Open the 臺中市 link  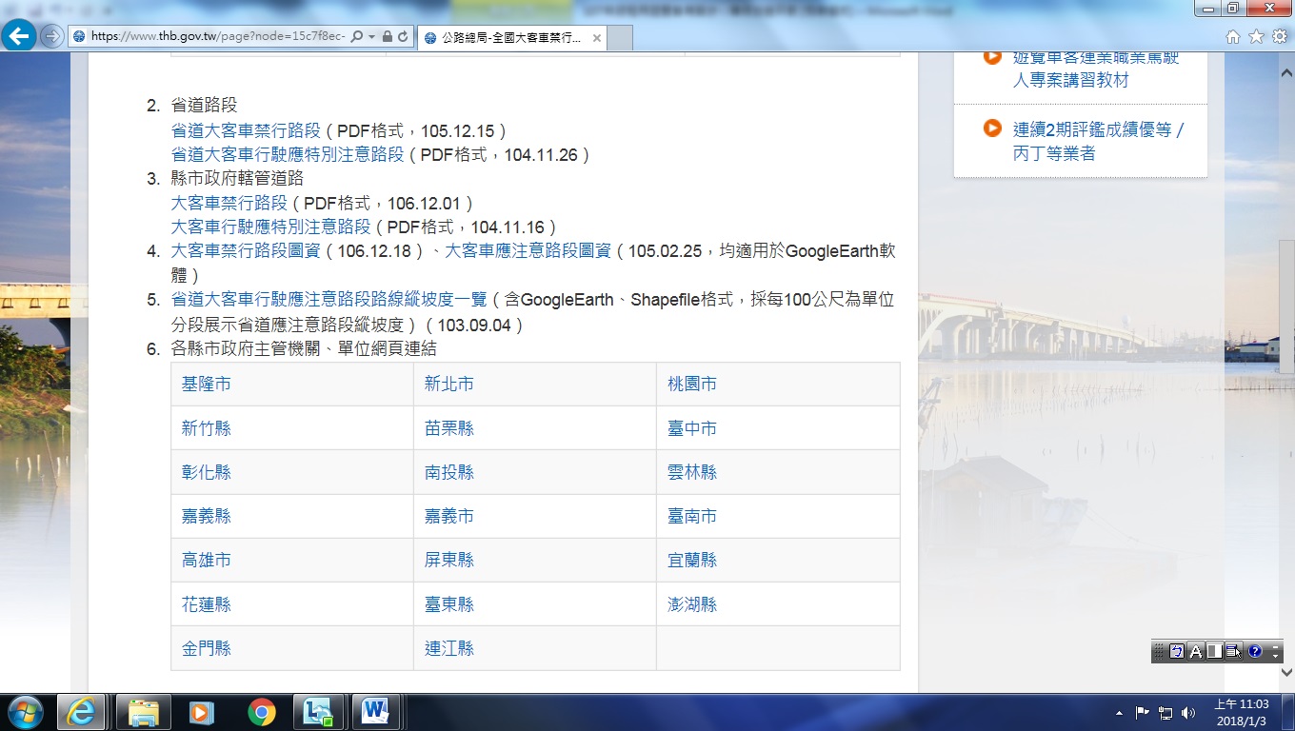[692, 428]
